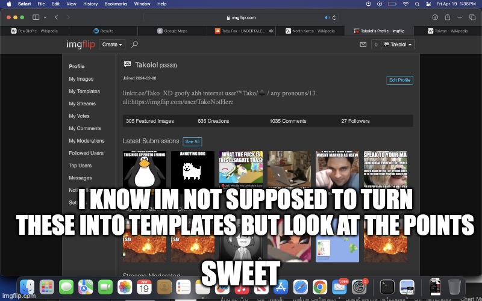The height and width of the screenshot is (301, 482).
Task: Open Terminal from the Dock
Action: [x=387, y=287]
